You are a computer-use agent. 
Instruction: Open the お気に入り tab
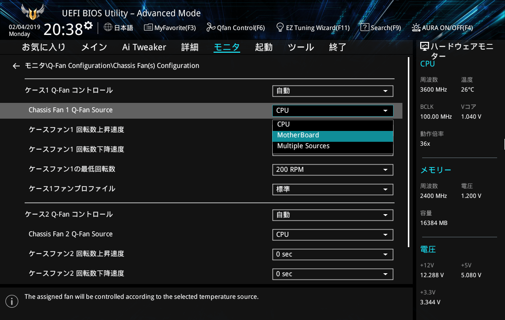(43, 47)
